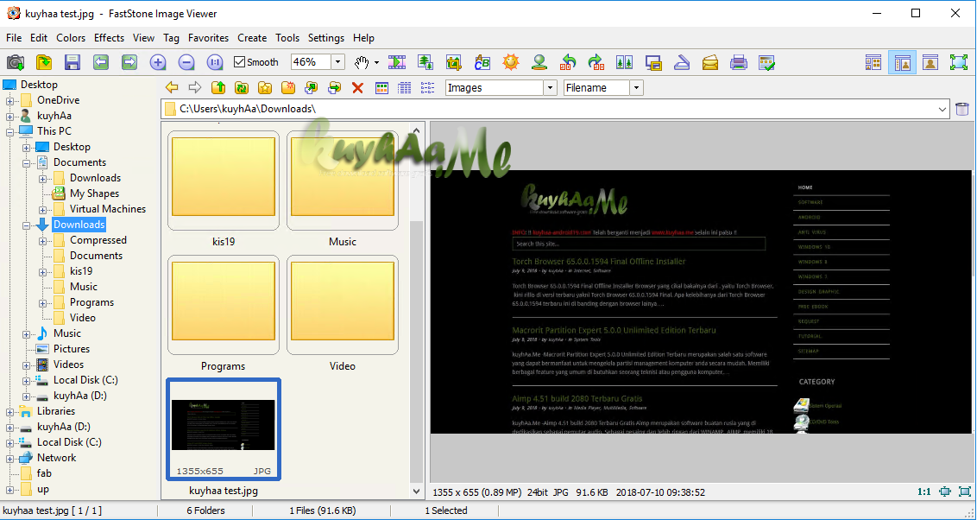Viewport: 977px width, 520px height.
Task: Save image with the floppy disk icon
Action: click(72, 61)
